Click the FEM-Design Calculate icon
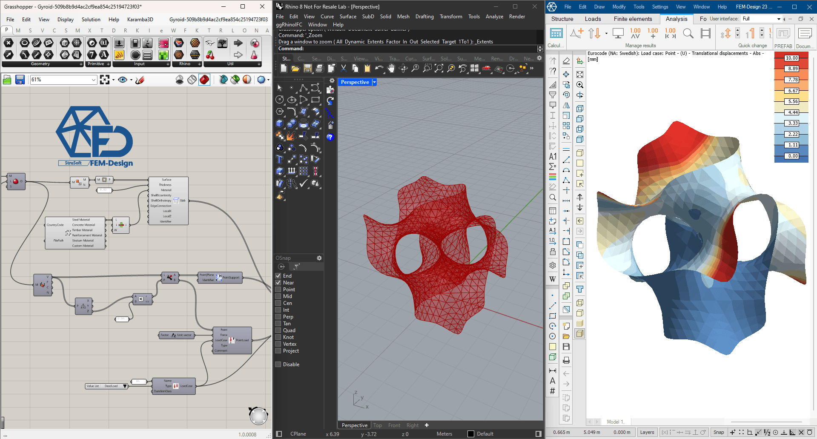This screenshot has height=439, width=817. pos(556,34)
